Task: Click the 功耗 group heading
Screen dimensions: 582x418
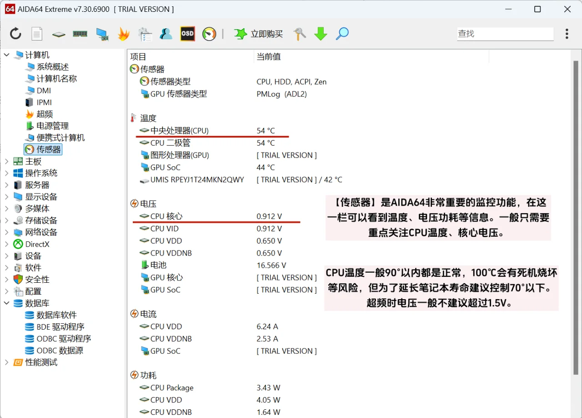Action: pyautogui.click(x=148, y=375)
